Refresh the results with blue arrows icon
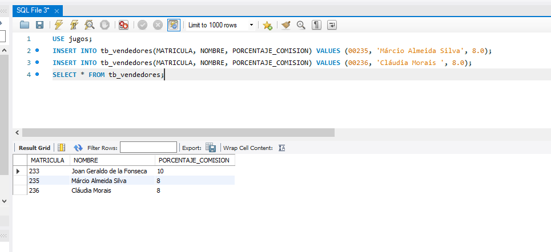The width and height of the screenshot is (551, 252). coord(78,148)
